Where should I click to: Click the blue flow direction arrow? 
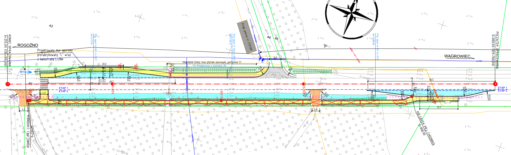[x=26, y=72]
